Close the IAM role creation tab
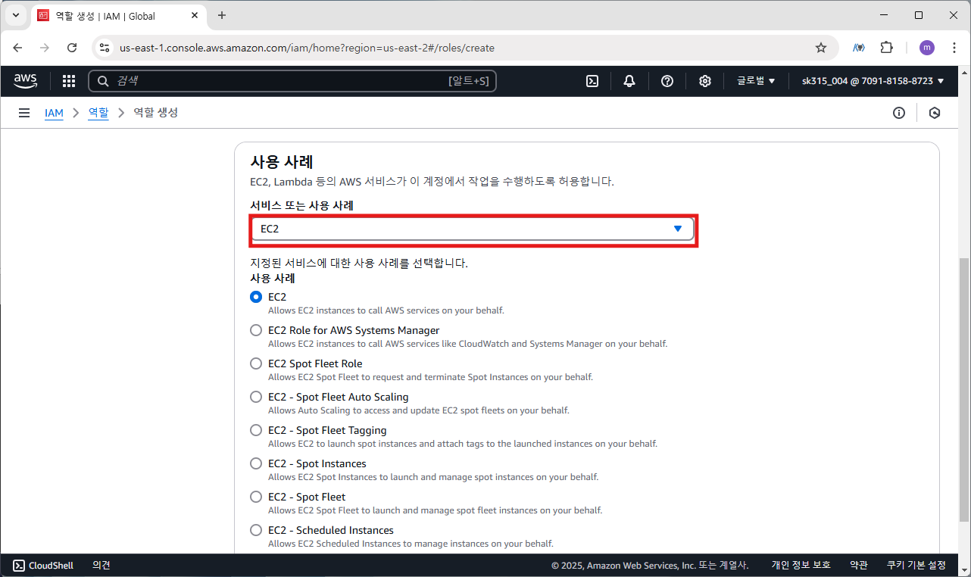971x577 pixels. [x=195, y=16]
